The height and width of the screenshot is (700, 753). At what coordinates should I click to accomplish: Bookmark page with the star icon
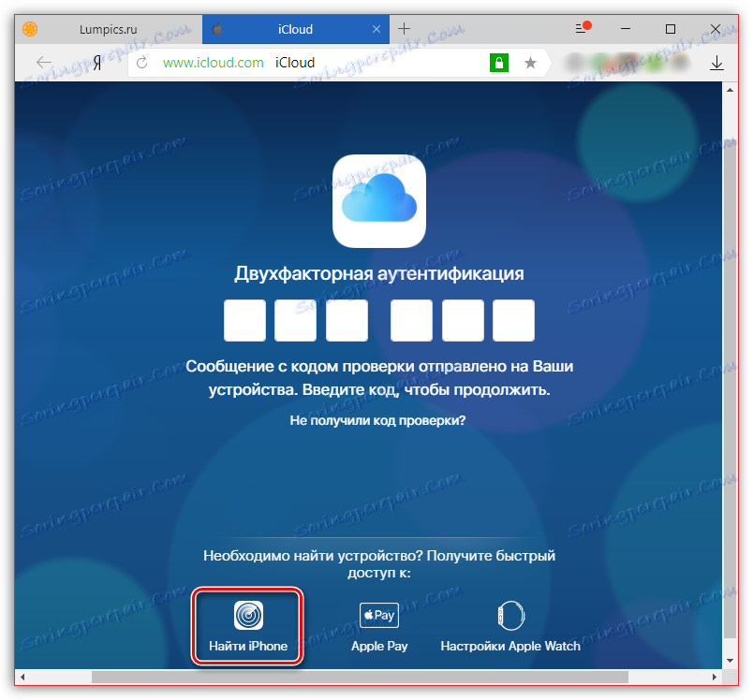point(530,63)
